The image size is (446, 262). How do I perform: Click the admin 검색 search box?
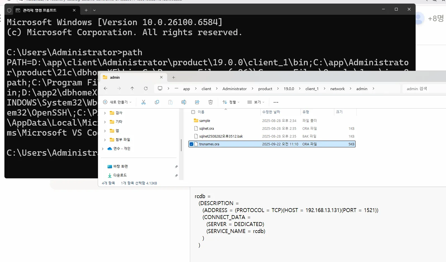[x=424, y=89]
